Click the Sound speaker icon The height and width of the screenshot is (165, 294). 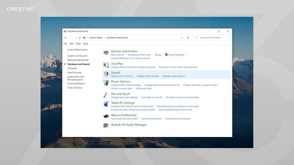coord(106,74)
